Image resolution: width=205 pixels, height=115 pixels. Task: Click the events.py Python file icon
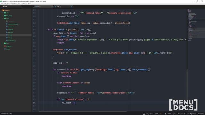(x=7, y=32)
